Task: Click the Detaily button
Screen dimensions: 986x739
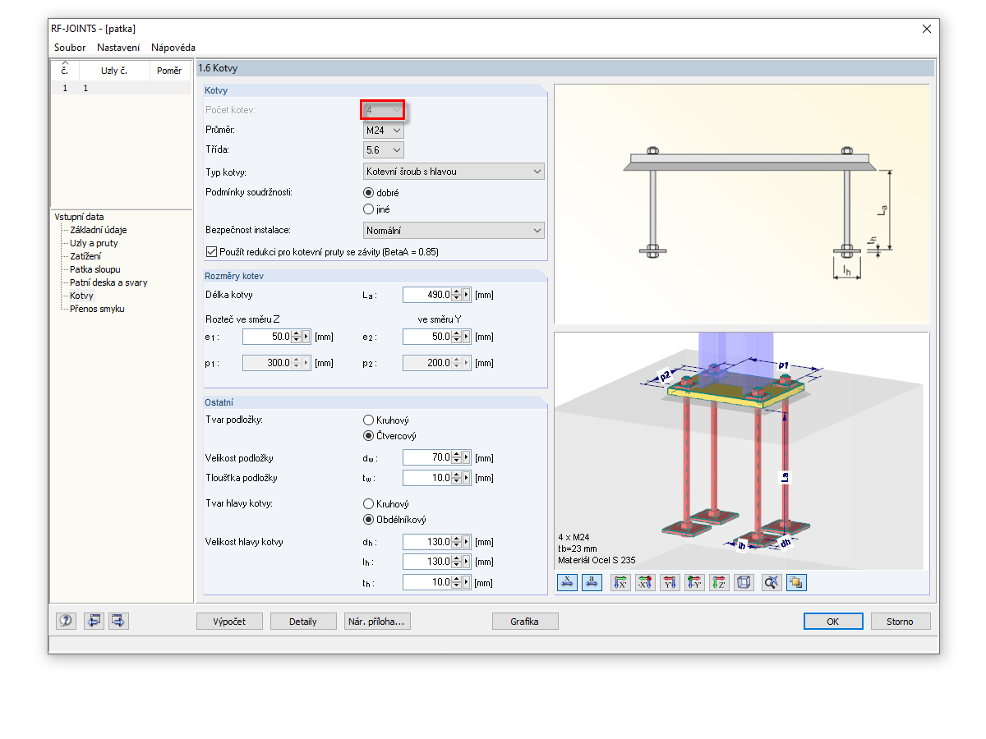Action: (303, 622)
